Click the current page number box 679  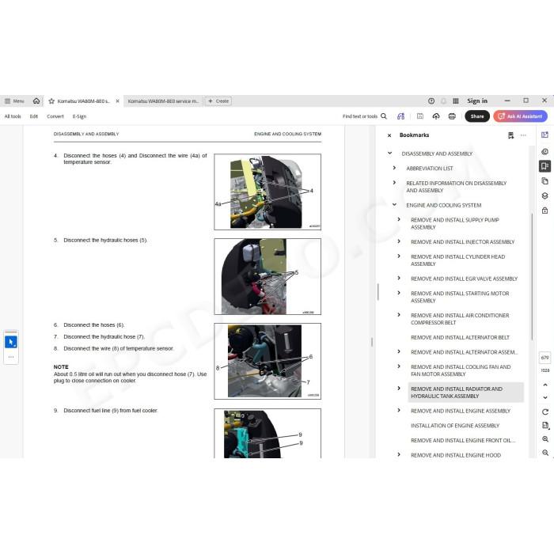point(545,358)
